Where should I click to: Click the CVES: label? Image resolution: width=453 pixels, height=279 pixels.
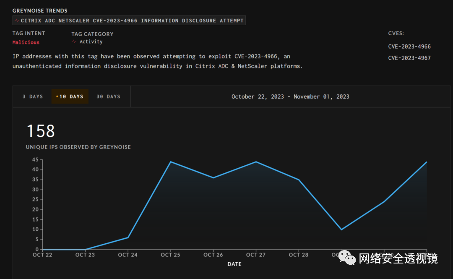pyautogui.click(x=396, y=33)
